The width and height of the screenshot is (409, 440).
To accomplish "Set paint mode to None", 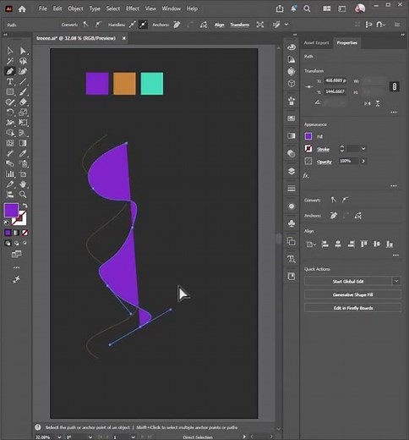I will (x=25, y=233).
